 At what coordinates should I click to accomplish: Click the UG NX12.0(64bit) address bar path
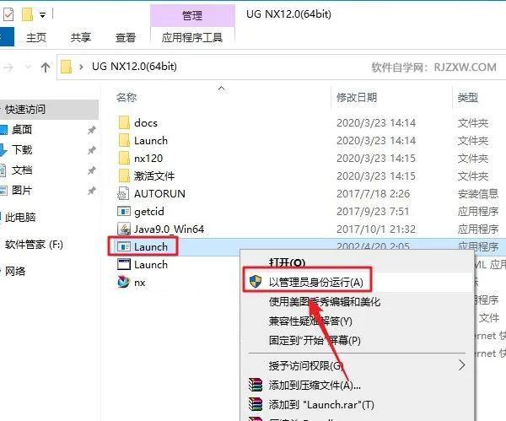[134, 67]
